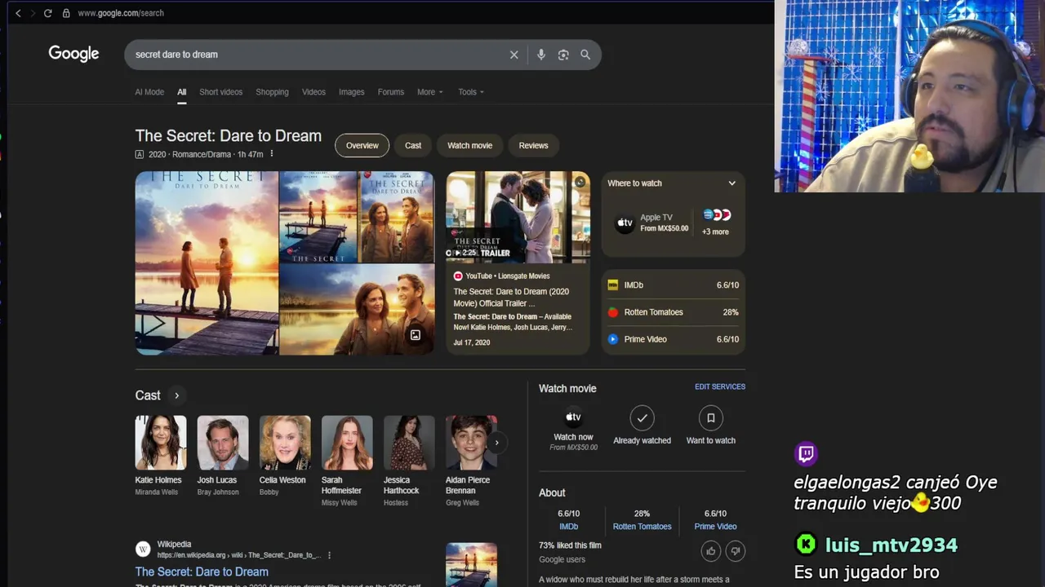Click into the search input field
This screenshot has width=1045, height=587.
tap(318, 55)
